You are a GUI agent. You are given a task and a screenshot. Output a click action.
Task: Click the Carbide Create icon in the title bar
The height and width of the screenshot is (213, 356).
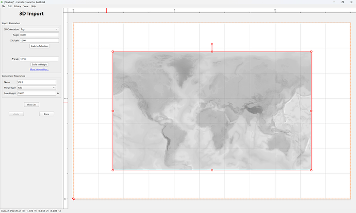pyautogui.click(x=2, y=2)
